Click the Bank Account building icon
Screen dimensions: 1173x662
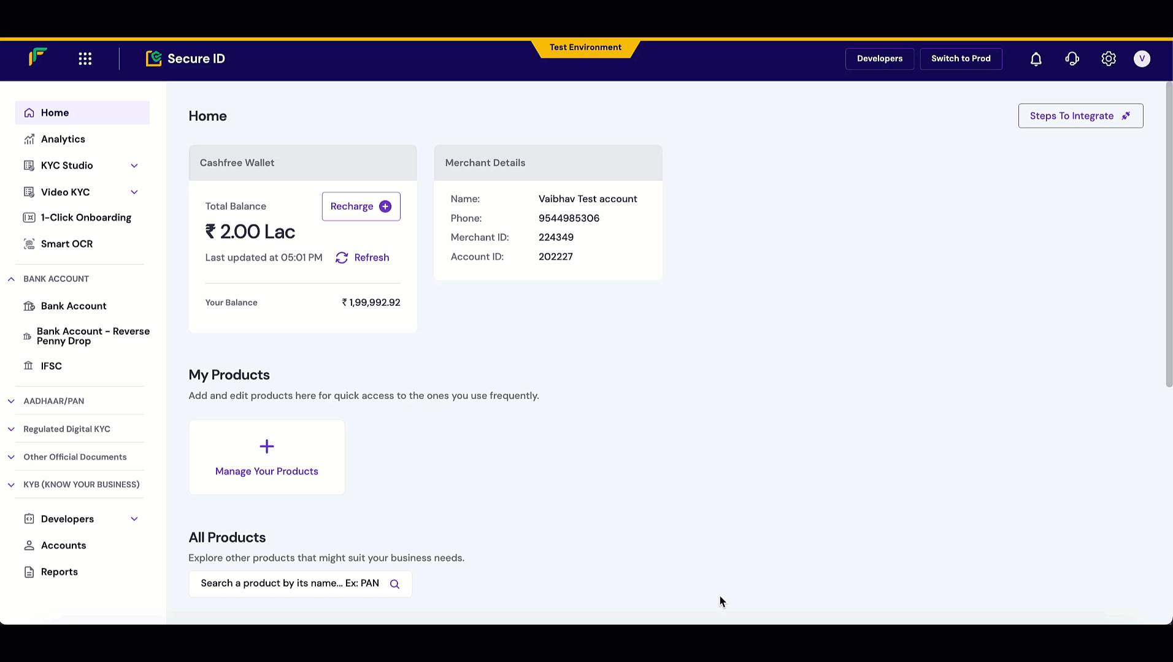pyautogui.click(x=29, y=306)
